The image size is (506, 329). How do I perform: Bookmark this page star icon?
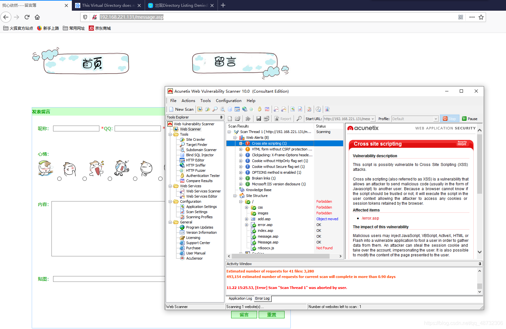click(481, 17)
